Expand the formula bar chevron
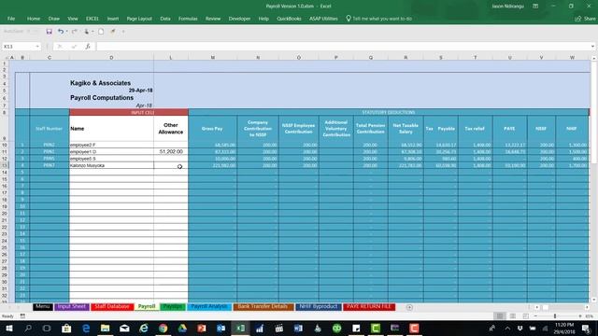Screen dimensions: 598x336 coord(592,47)
